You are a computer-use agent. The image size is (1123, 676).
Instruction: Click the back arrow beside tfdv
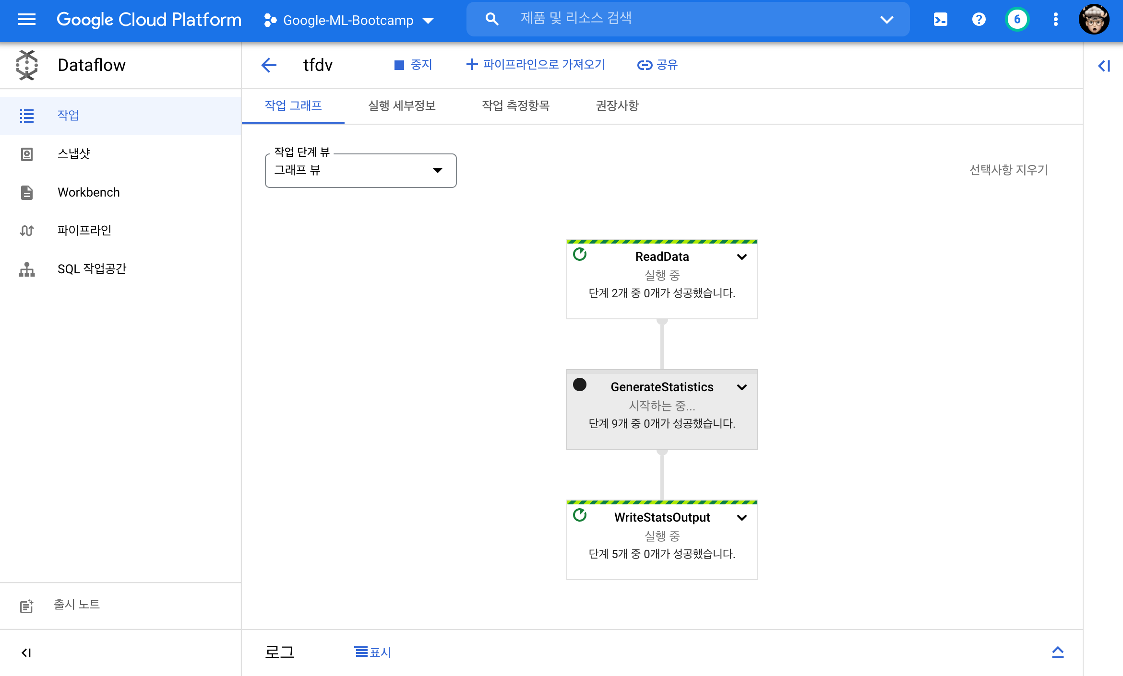(x=269, y=65)
